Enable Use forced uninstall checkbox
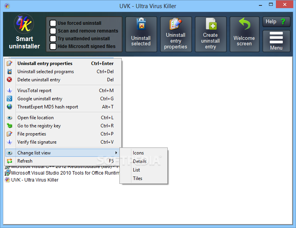The width and height of the screenshot is (296, 228). pyautogui.click(x=53, y=23)
